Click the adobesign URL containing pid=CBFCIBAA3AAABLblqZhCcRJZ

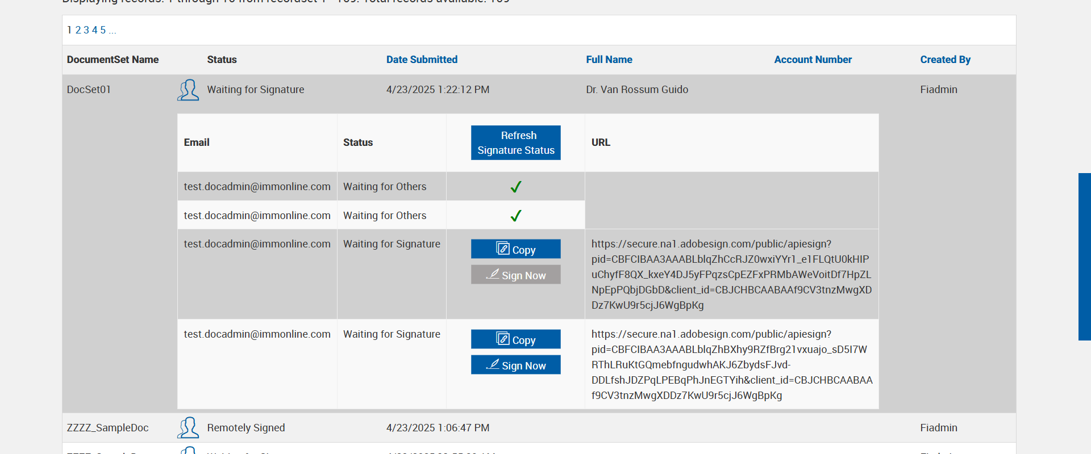731,275
